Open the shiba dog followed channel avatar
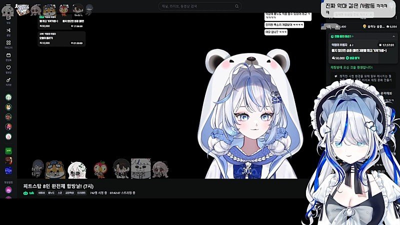This screenshot has width=400, height=225. (x=8, y=107)
